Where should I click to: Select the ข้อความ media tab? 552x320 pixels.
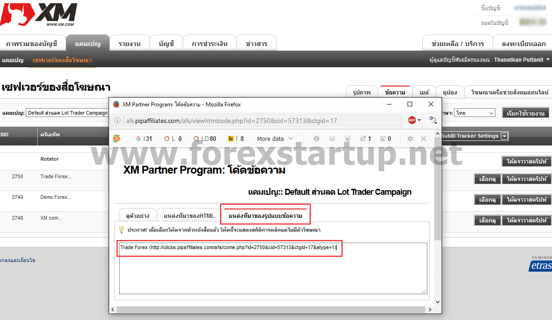[395, 92]
